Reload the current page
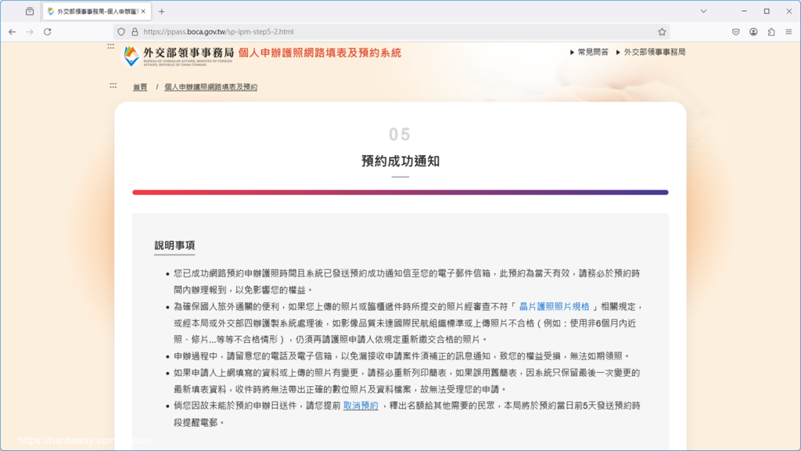Screen dimensions: 801x451 point(48,31)
